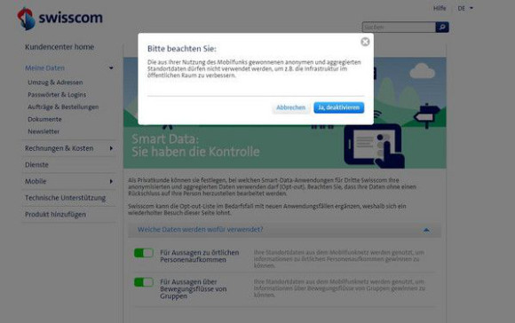Expand Rechnungen & Kosten arrow

(111, 148)
